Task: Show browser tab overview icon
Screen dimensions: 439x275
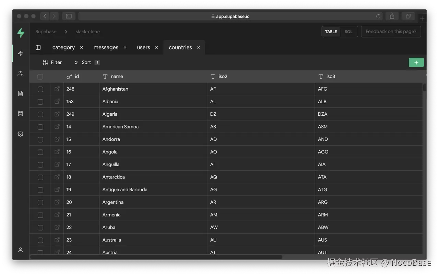Action: pos(408,16)
